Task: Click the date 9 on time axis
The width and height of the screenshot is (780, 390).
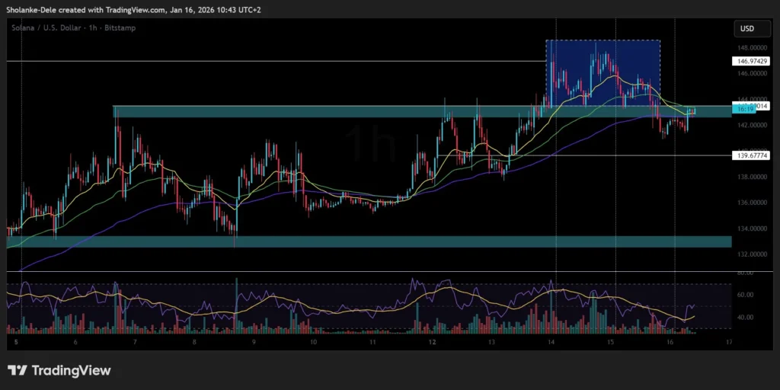Action: pos(254,343)
